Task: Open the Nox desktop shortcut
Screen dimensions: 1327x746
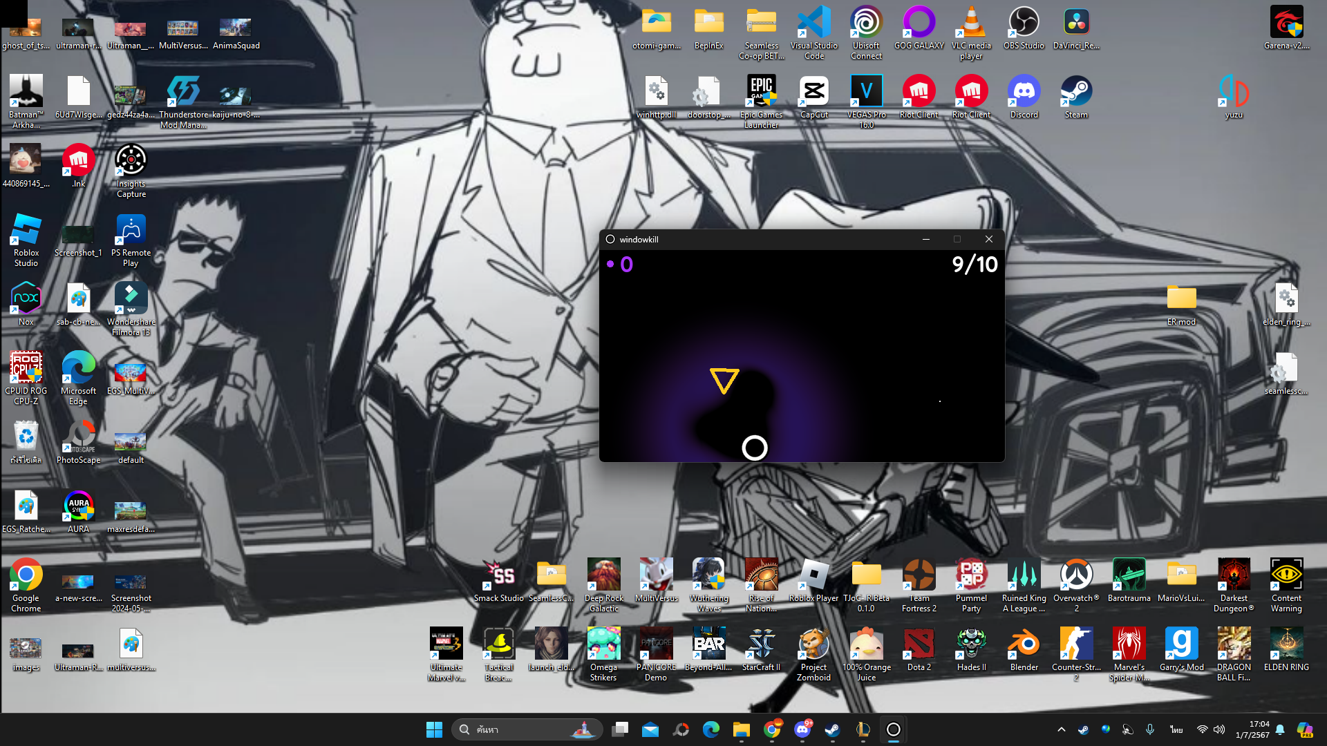Action: click(x=26, y=304)
